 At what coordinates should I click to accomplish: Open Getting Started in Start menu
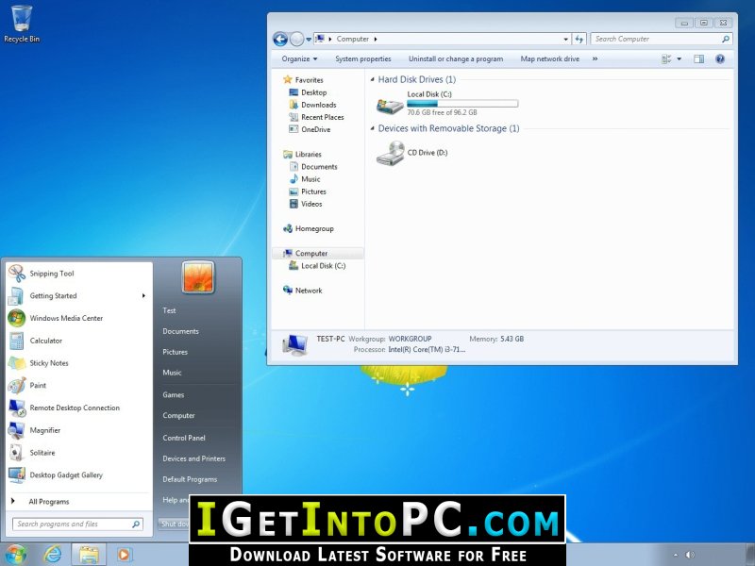[x=79, y=295]
